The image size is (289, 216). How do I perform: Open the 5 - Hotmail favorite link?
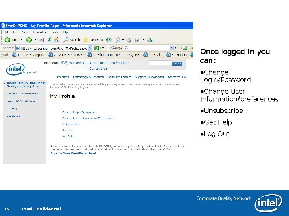click(177, 55)
